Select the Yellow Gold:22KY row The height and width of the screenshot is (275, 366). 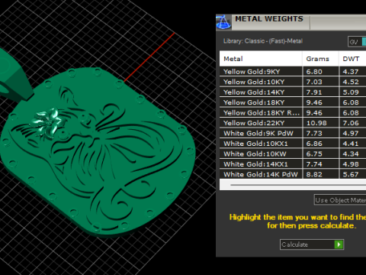[293, 123]
